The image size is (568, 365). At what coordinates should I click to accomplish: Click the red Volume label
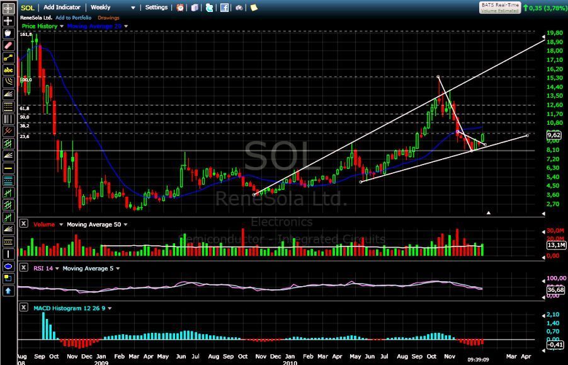pos(44,224)
